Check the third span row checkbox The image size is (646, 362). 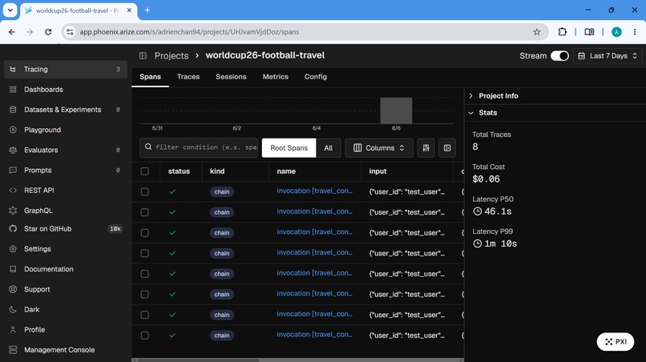[144, 233]
